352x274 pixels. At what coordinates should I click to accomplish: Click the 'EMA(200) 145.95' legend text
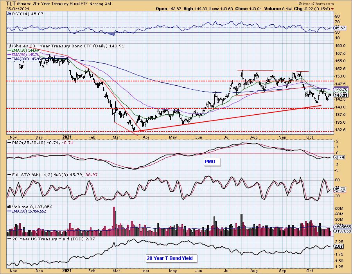point(26,59)
